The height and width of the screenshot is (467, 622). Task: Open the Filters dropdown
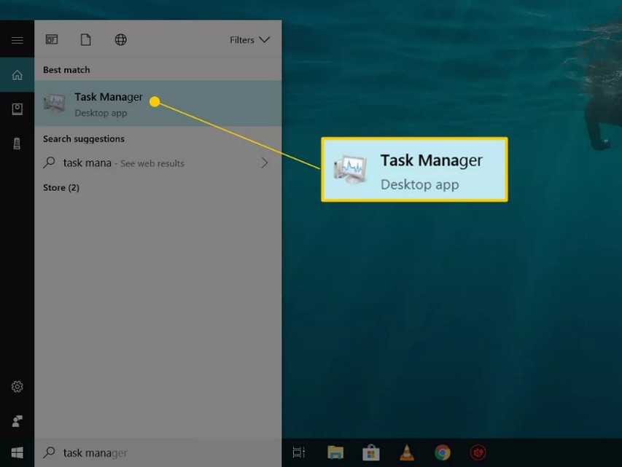click(x=249, y=40)
